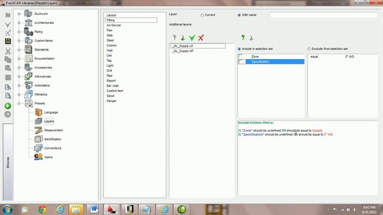Screen dimensions: 383x215
Task: Click the save disk icon in sidebar
Action: click(8, 41)
